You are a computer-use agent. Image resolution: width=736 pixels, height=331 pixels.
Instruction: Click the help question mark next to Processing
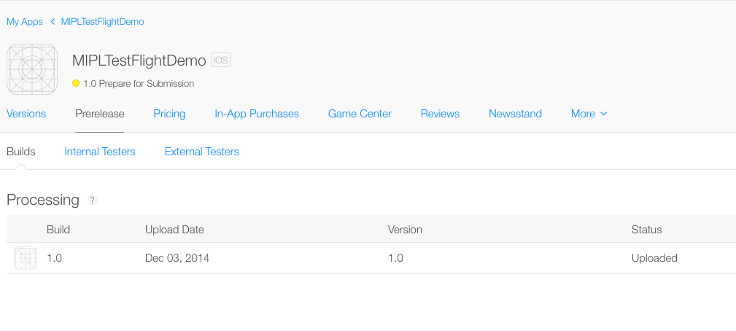pos(92,200)
